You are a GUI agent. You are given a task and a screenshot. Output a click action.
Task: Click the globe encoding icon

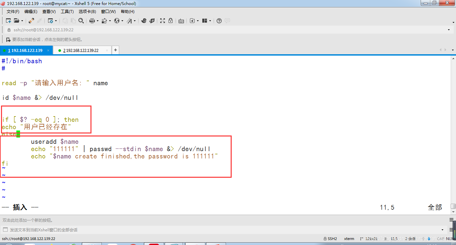(x=117, y=21)
